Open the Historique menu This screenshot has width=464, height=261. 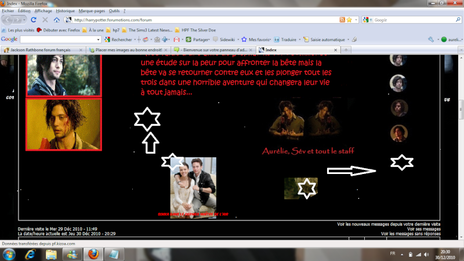66,10
